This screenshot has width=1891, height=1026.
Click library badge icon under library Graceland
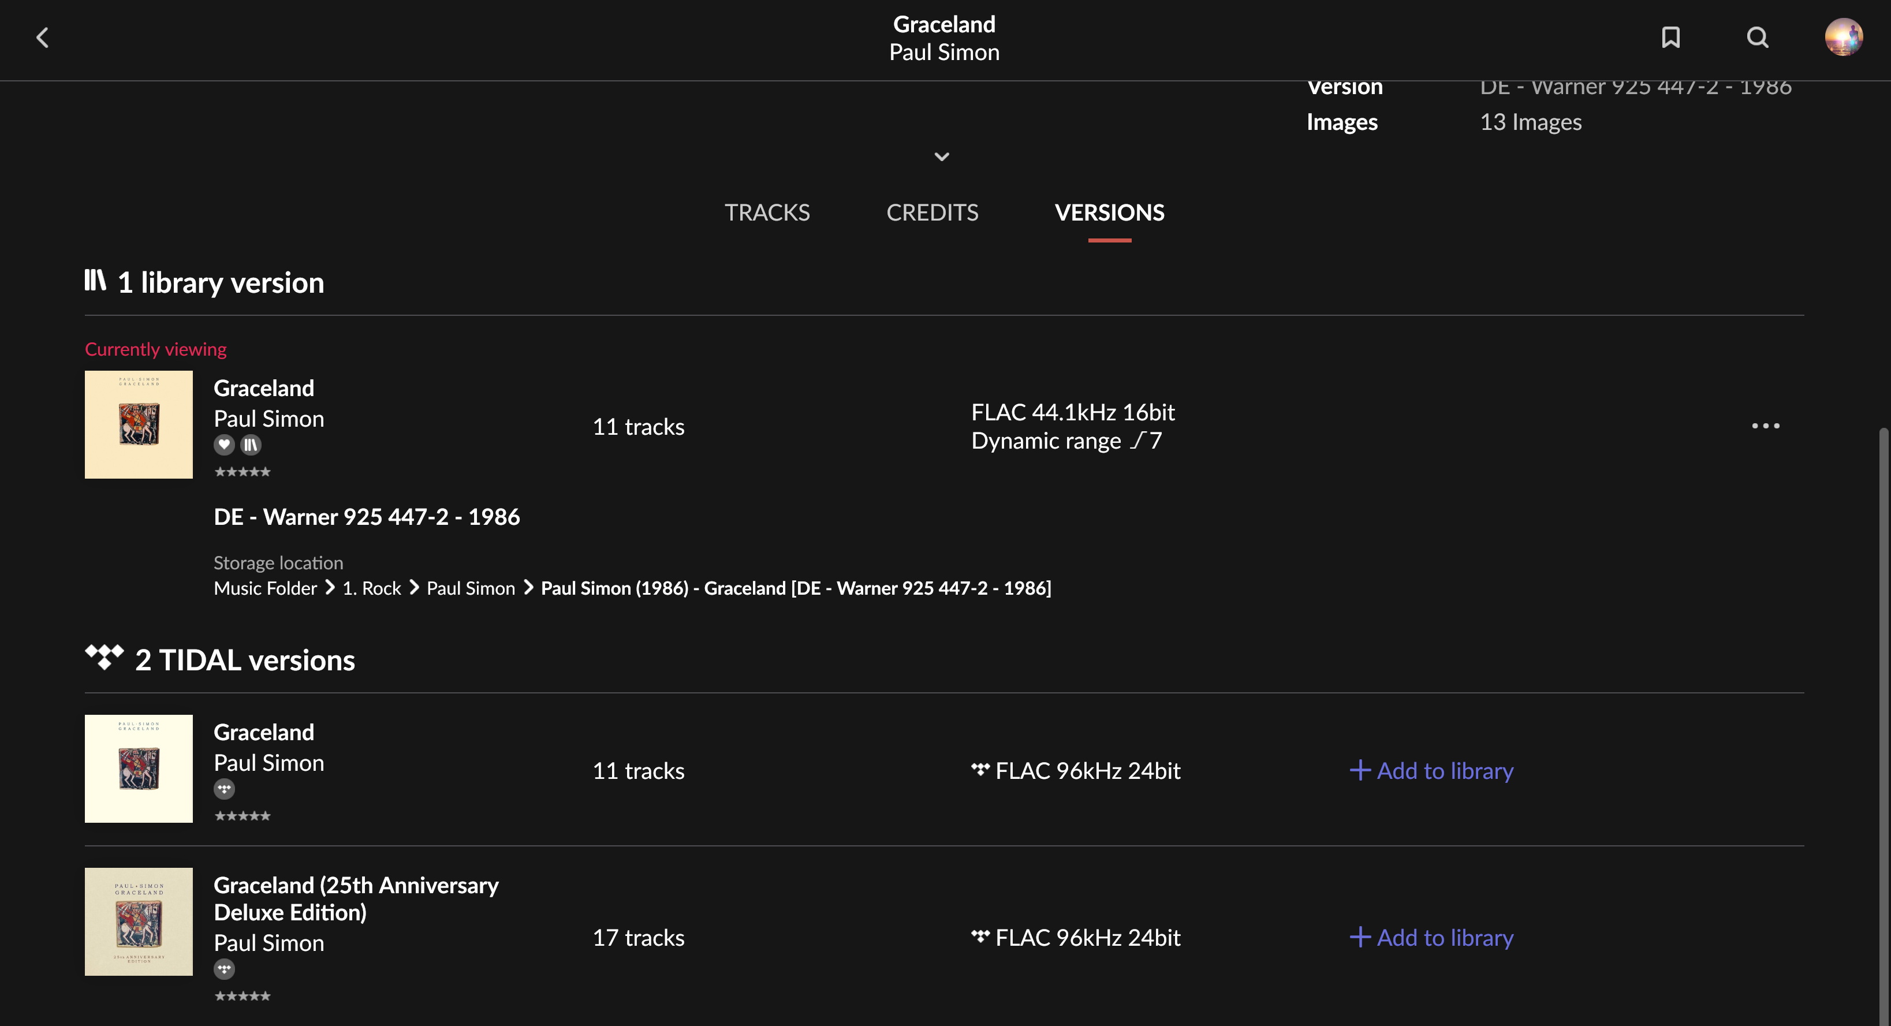click(x=251, y=444)
